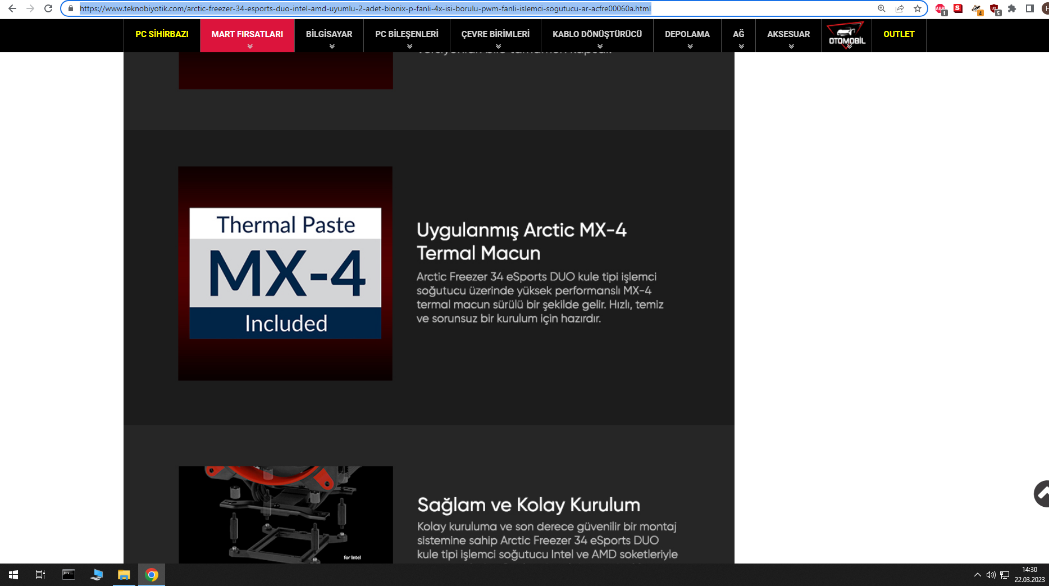Click the heading "Uygulanmış Arctic MX-4 Termal Macun"

[521, 242]
